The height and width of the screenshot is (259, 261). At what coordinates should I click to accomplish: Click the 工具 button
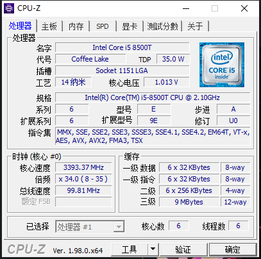pyautogui.click(x=130, y=249)
